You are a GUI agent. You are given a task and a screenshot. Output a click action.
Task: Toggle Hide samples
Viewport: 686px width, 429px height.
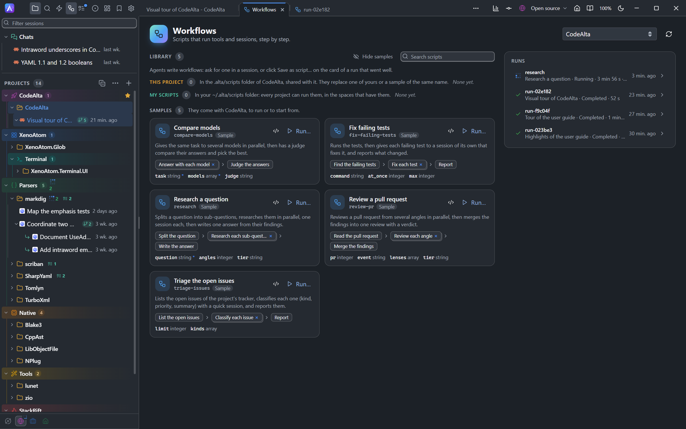(x=373, y=57)
